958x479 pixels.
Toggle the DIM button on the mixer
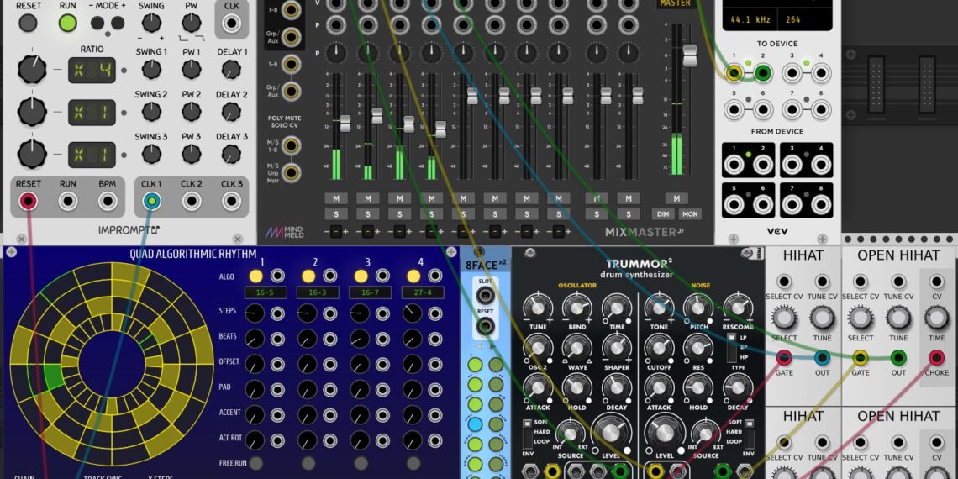(x=661, y=214)
